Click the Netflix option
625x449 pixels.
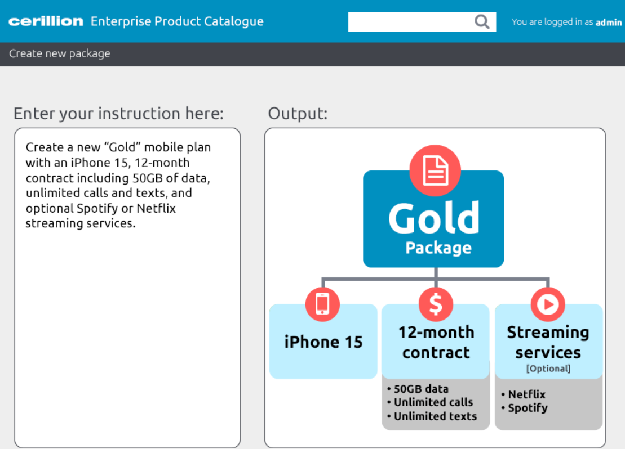click(526, 394)
